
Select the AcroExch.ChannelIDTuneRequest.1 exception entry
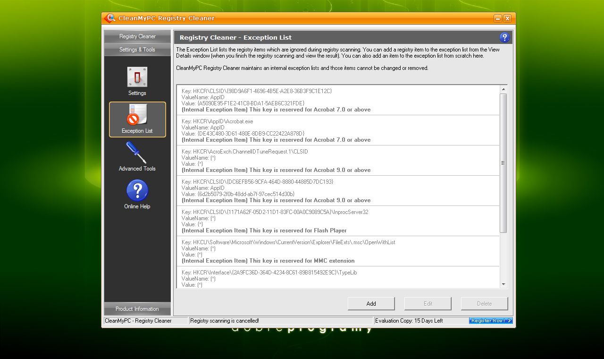338,161
